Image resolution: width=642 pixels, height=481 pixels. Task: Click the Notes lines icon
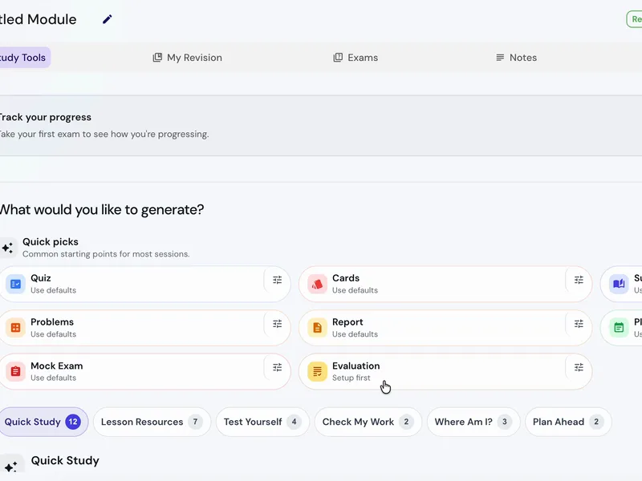pyautogui.click(x=500, y=58)
